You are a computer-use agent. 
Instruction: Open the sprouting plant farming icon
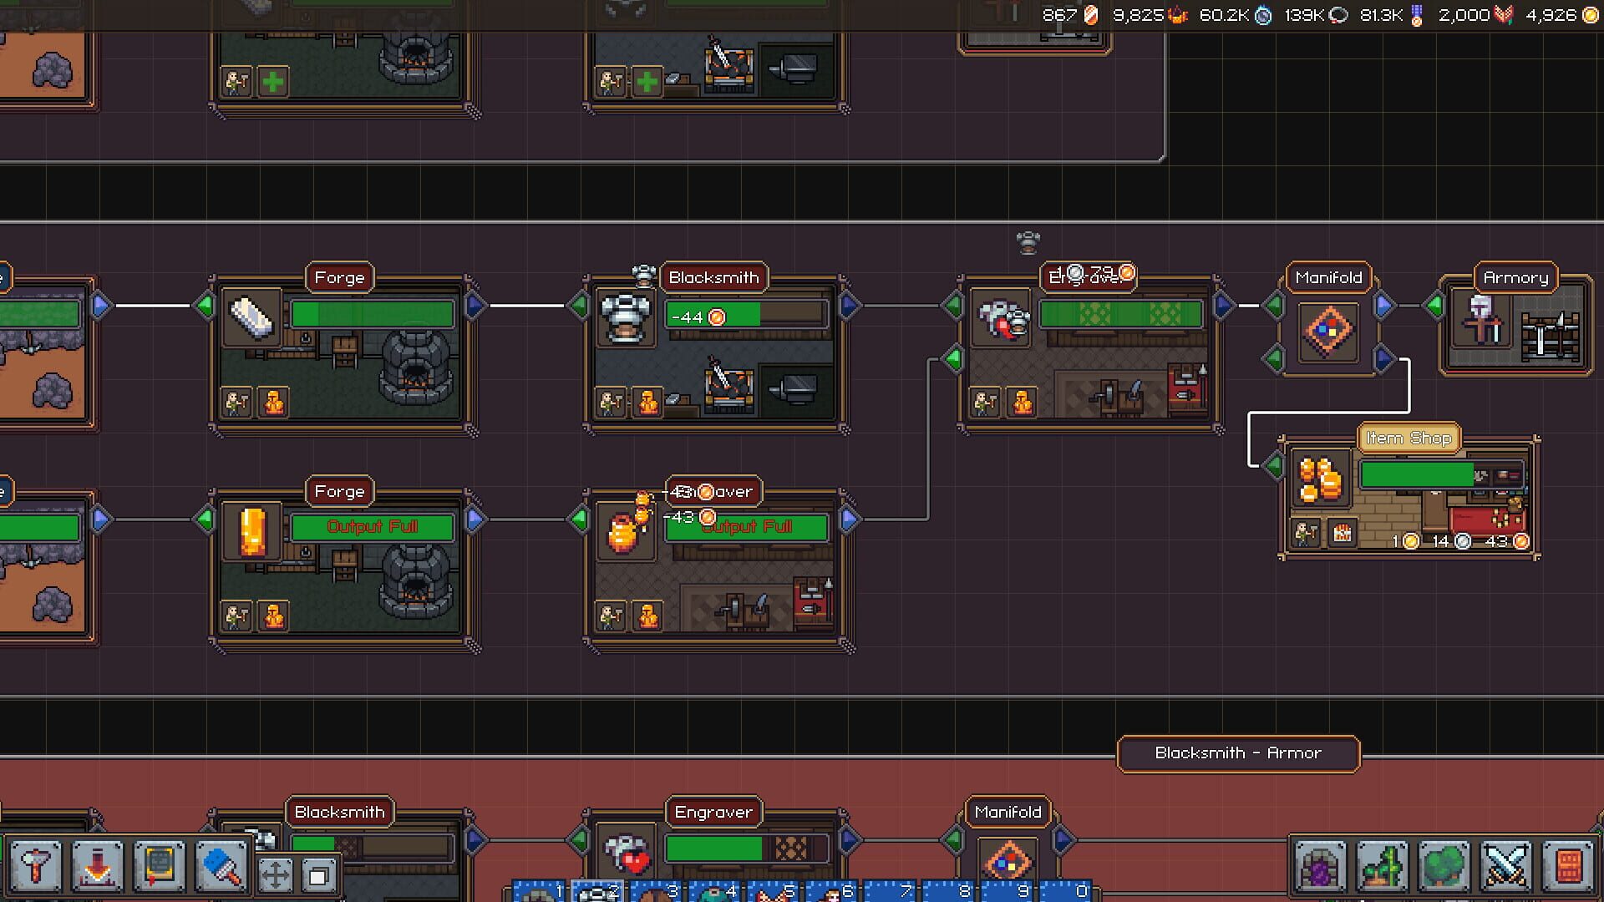pyautogui.click(x=1383, y=866)
